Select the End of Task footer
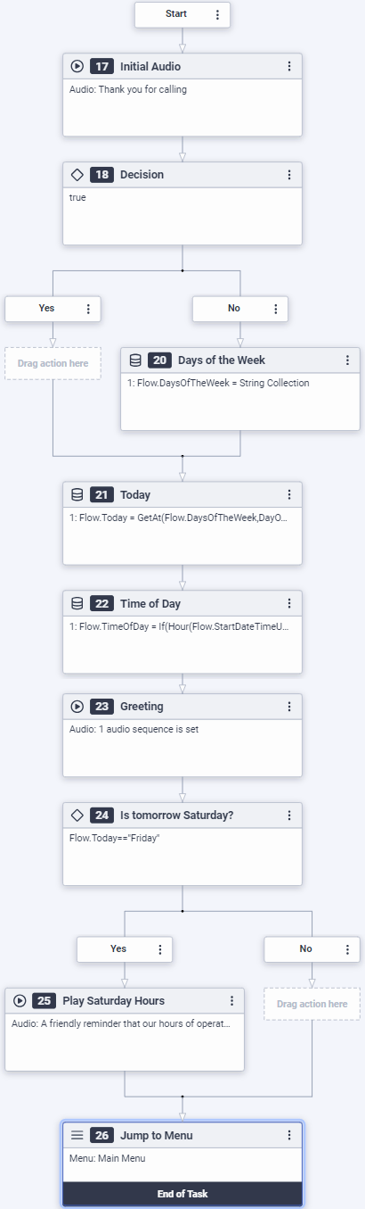The height and width of the screenshot is (1209, 365). coord(182,1193)
